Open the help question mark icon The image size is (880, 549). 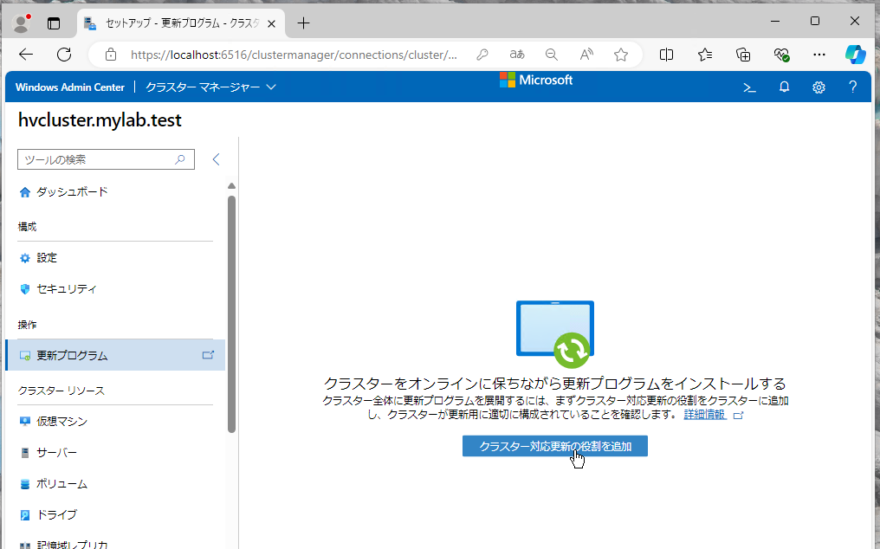(852, 87)
